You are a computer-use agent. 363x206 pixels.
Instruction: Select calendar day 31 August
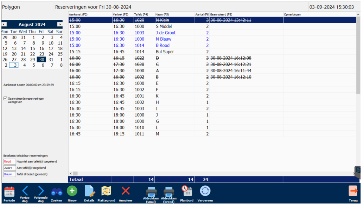pos(51,60)
